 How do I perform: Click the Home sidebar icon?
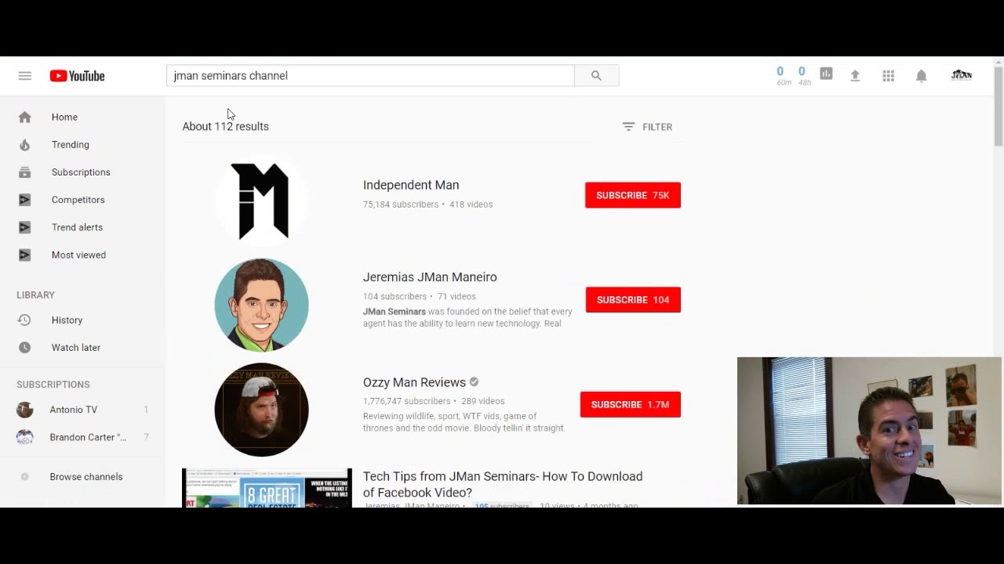pyautogui.click(x=25, y=117)
